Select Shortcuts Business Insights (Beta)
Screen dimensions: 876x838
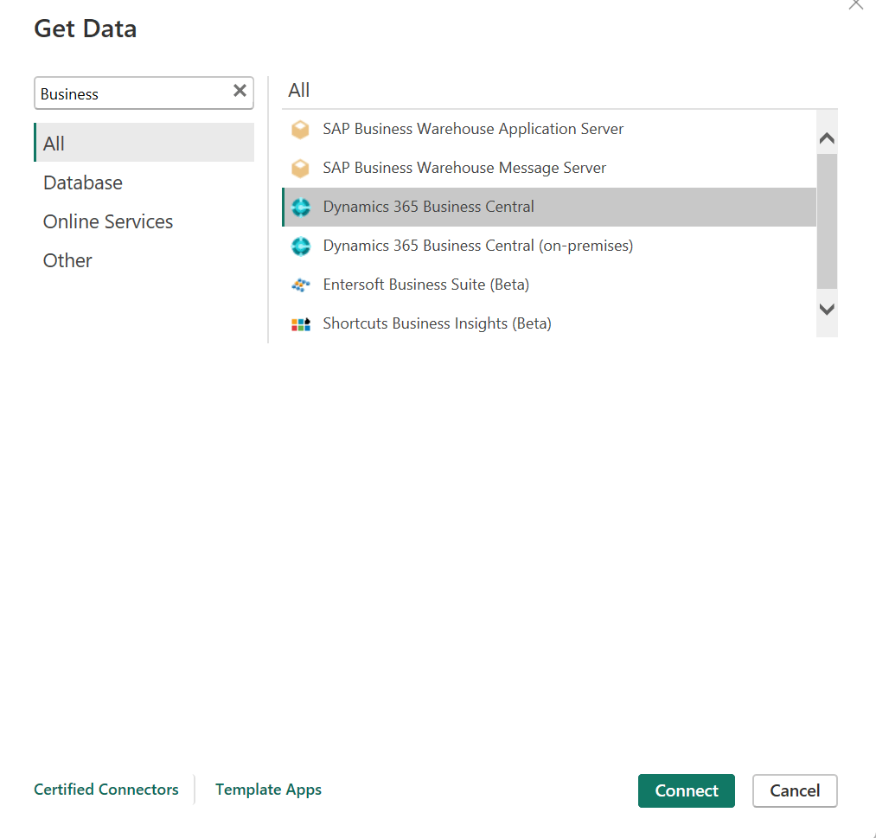(549, 323)
